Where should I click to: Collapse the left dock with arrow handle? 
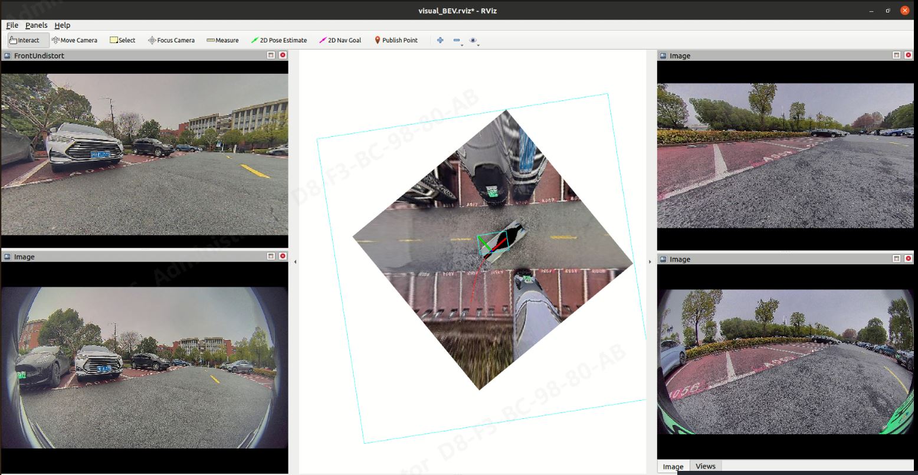(295, 261)
